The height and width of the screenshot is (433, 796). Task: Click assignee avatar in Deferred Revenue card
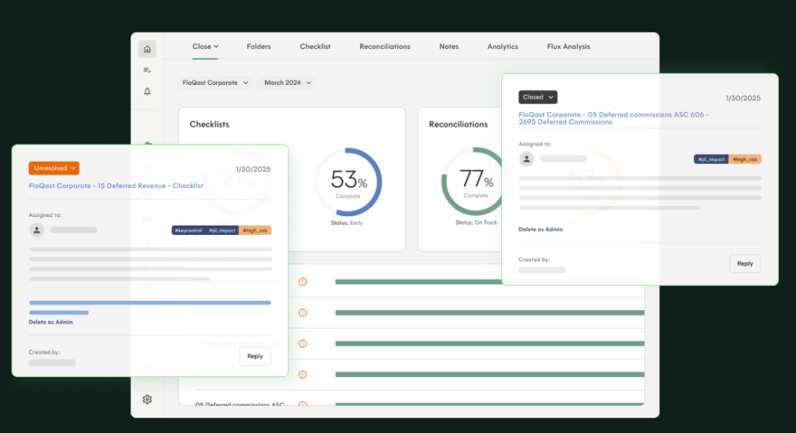[x=37, y=230]
